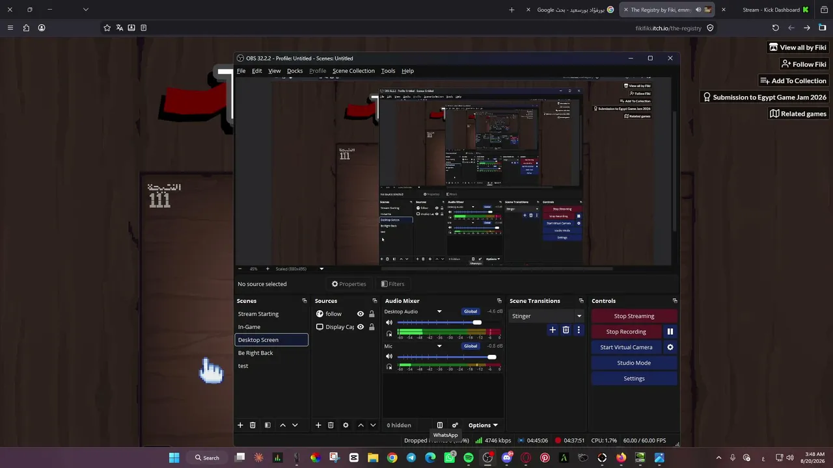The image size is (833, 468).
Task: Add a scene transition with plus icon
Action: point(553,330)
